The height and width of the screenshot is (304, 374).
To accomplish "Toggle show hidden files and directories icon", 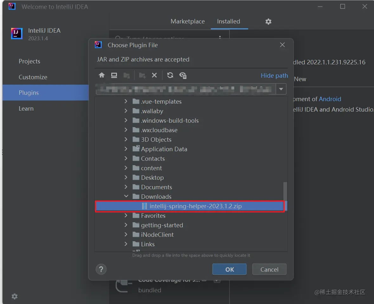I will point(183,75).
